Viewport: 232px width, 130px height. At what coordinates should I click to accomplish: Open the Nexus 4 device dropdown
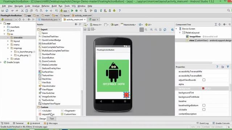(96, 25)
